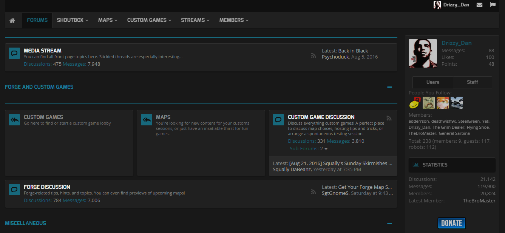Click the Drizzy_Dan sidebar profile avatar
Image resolution: width=505 pixels, height=233 pixels.
423,53
